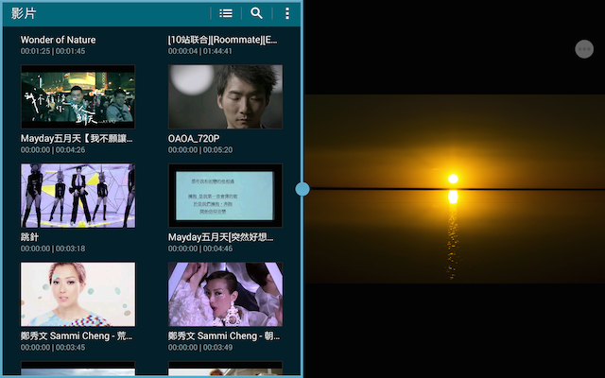This screenshot has width=605, height=378.
Task: Click the 00:00:00 | 00:04:46 duration text
Action: coord(200,249)
